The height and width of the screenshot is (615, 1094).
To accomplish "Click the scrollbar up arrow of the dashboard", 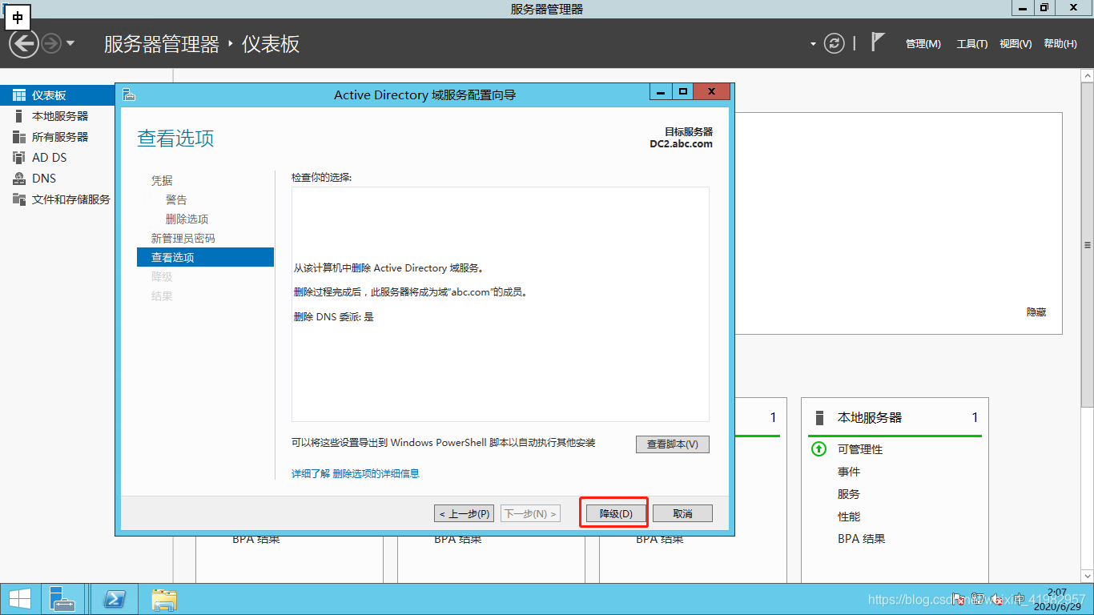I will [x=1087, y=75].
